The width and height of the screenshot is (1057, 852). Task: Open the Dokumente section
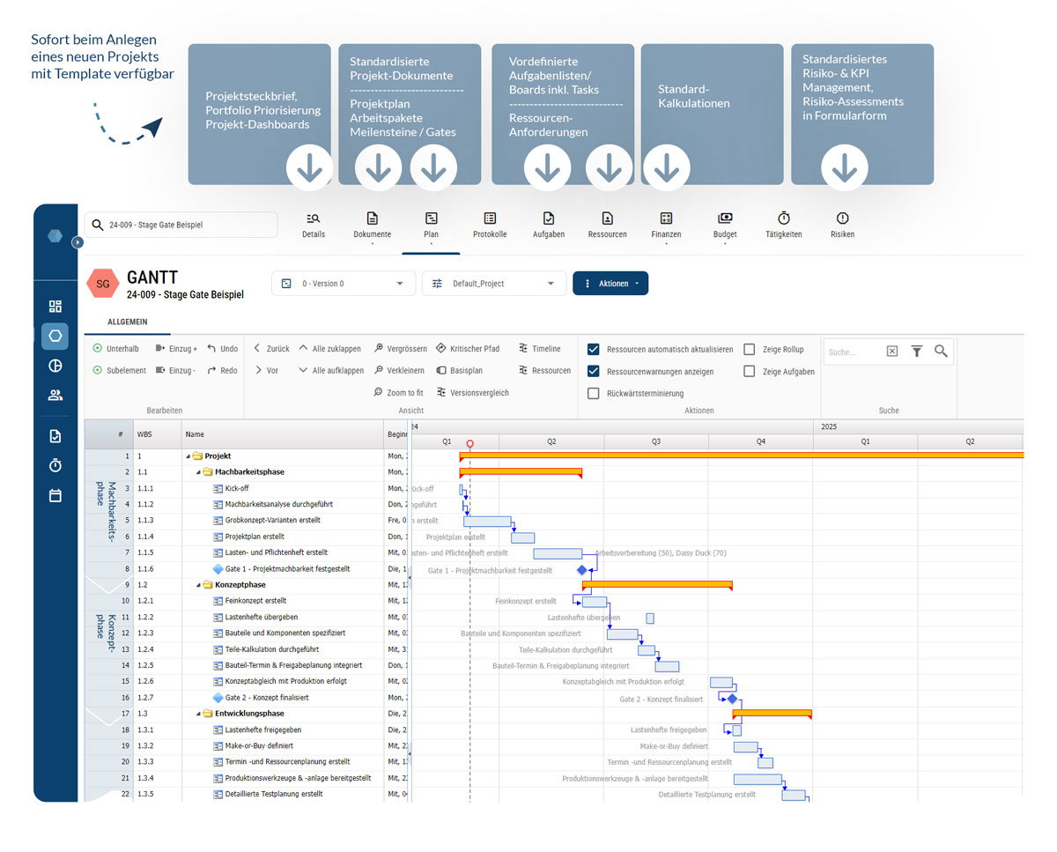coord(372,225)
